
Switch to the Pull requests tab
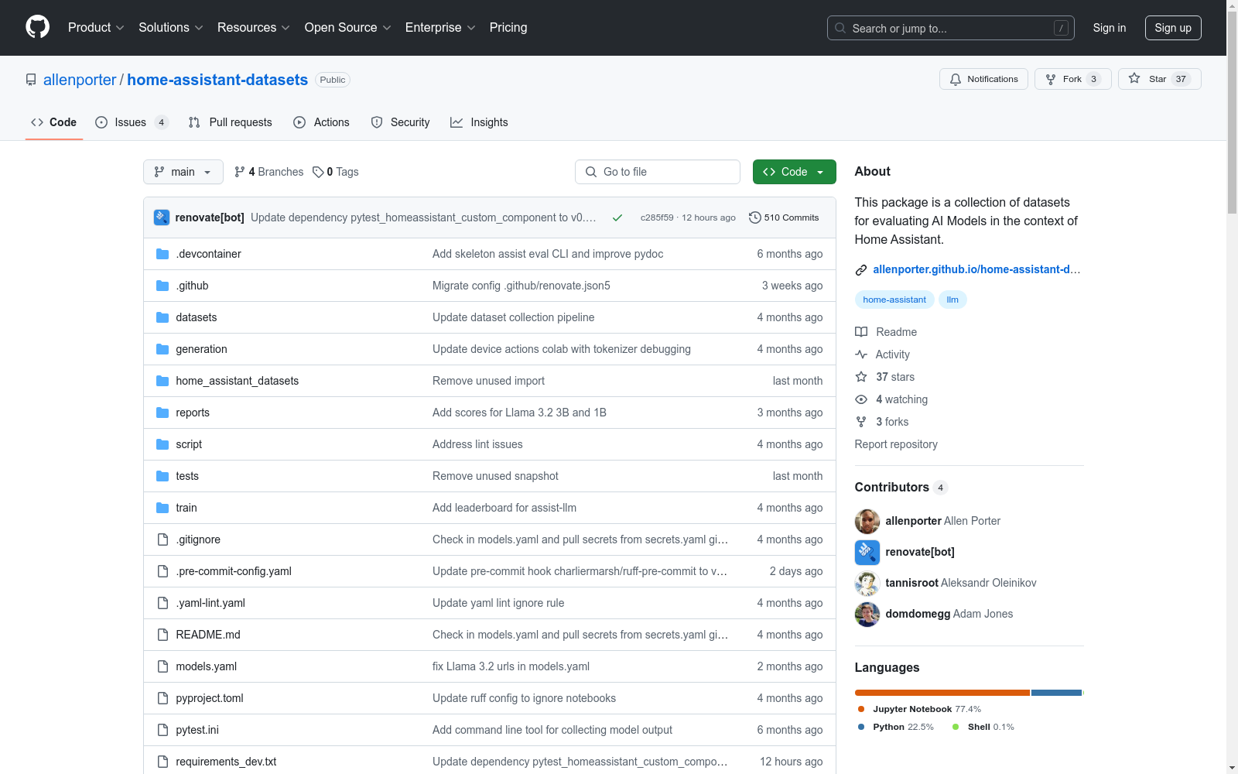point(231,122)
